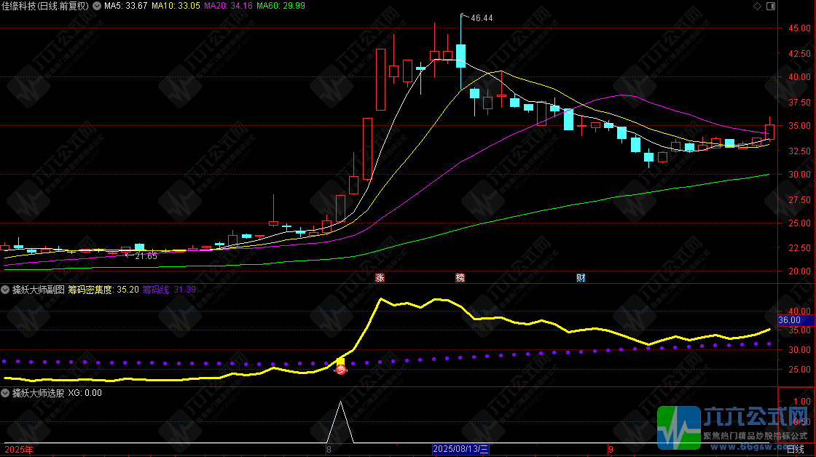Click the 22.50 price axis label
Screen dimensions: 816x457
coord(799,248)
